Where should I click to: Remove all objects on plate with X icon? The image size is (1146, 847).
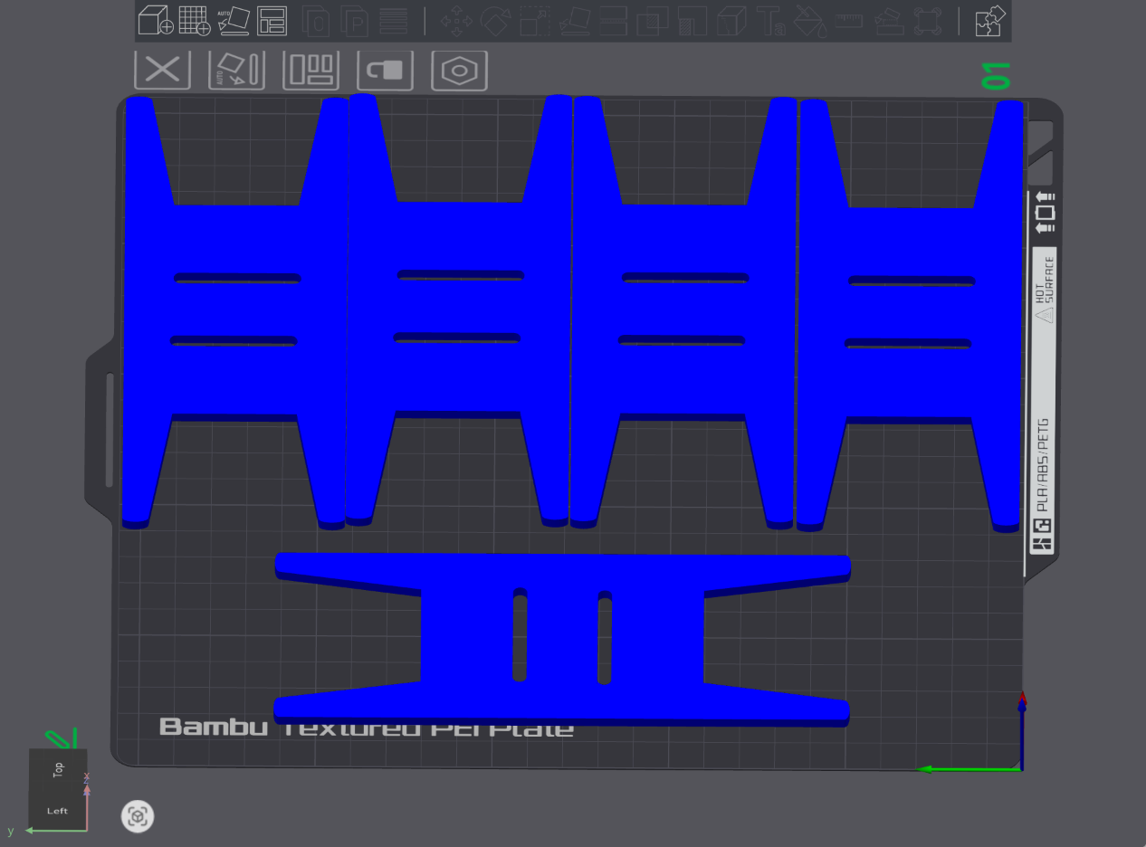click(163, 70)
